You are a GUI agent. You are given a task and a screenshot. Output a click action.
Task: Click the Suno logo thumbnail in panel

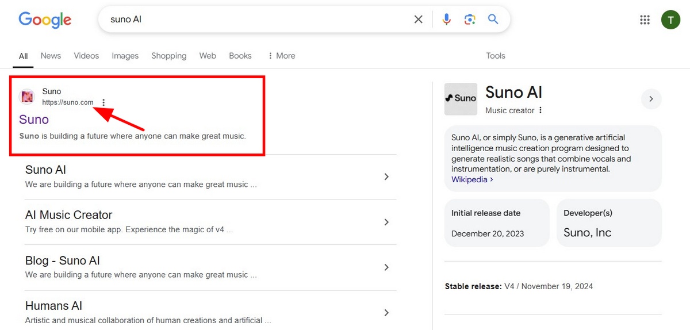pos(461,99)
